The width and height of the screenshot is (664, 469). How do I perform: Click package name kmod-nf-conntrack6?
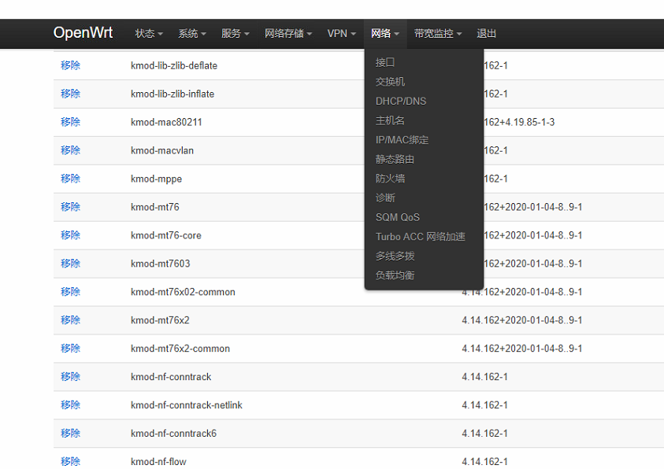pos(173,434)
